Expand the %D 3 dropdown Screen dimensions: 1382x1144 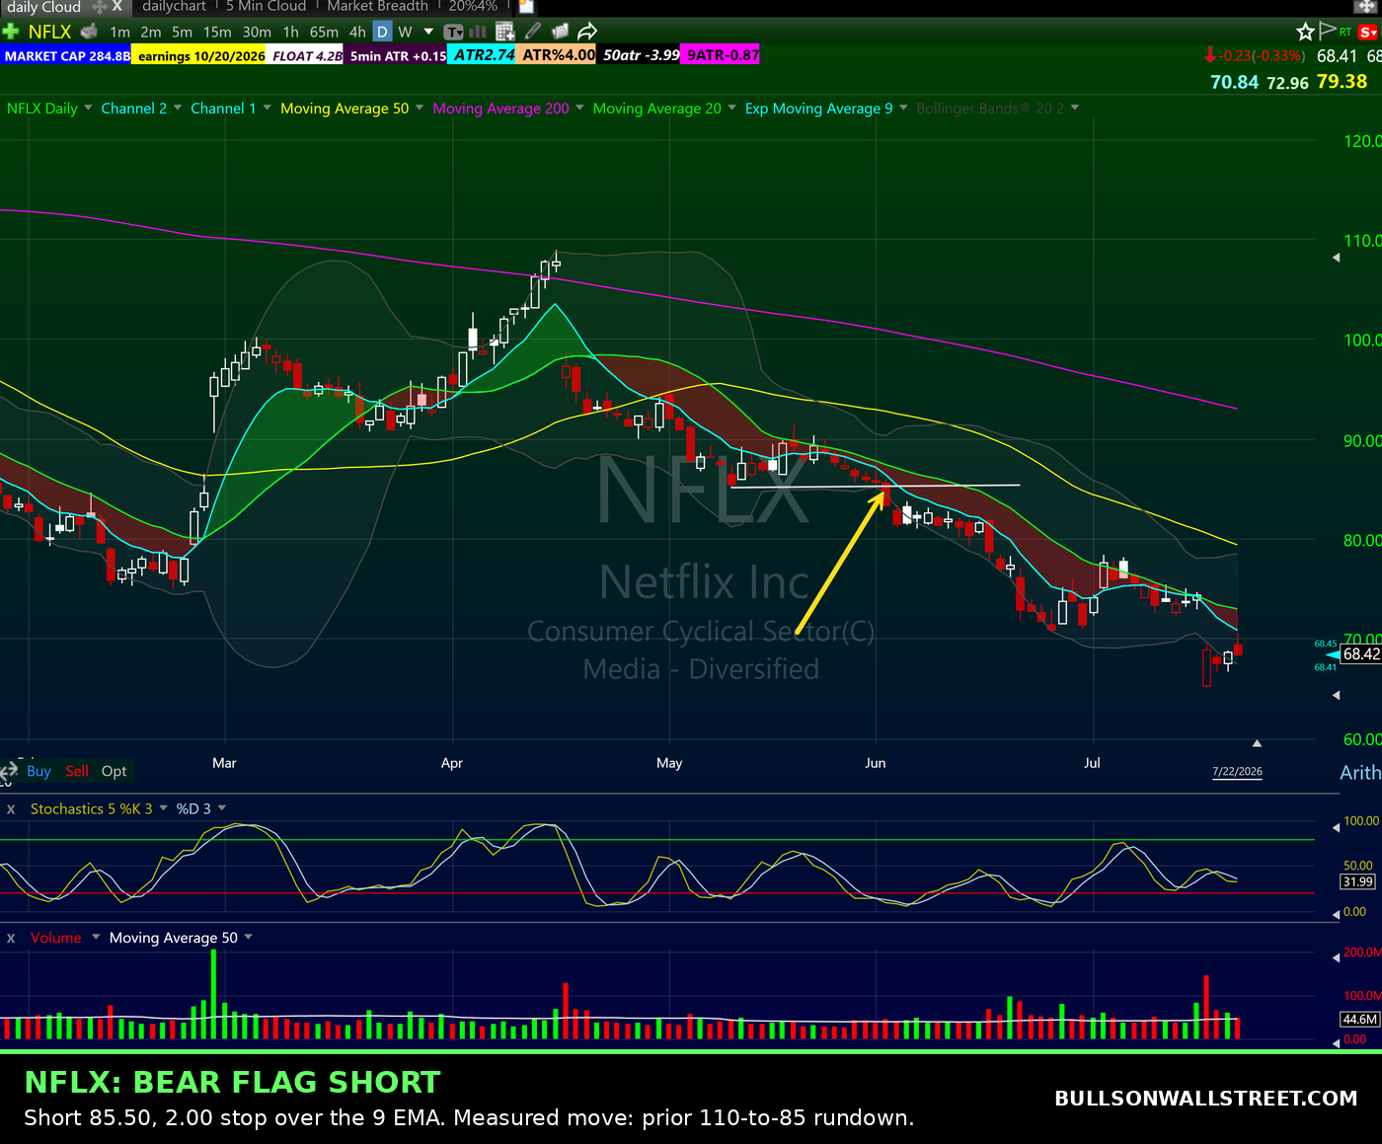(222, 808)
